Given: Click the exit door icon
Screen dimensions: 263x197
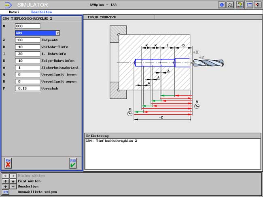Looking at the screenshot, I should tap(257, 5).
